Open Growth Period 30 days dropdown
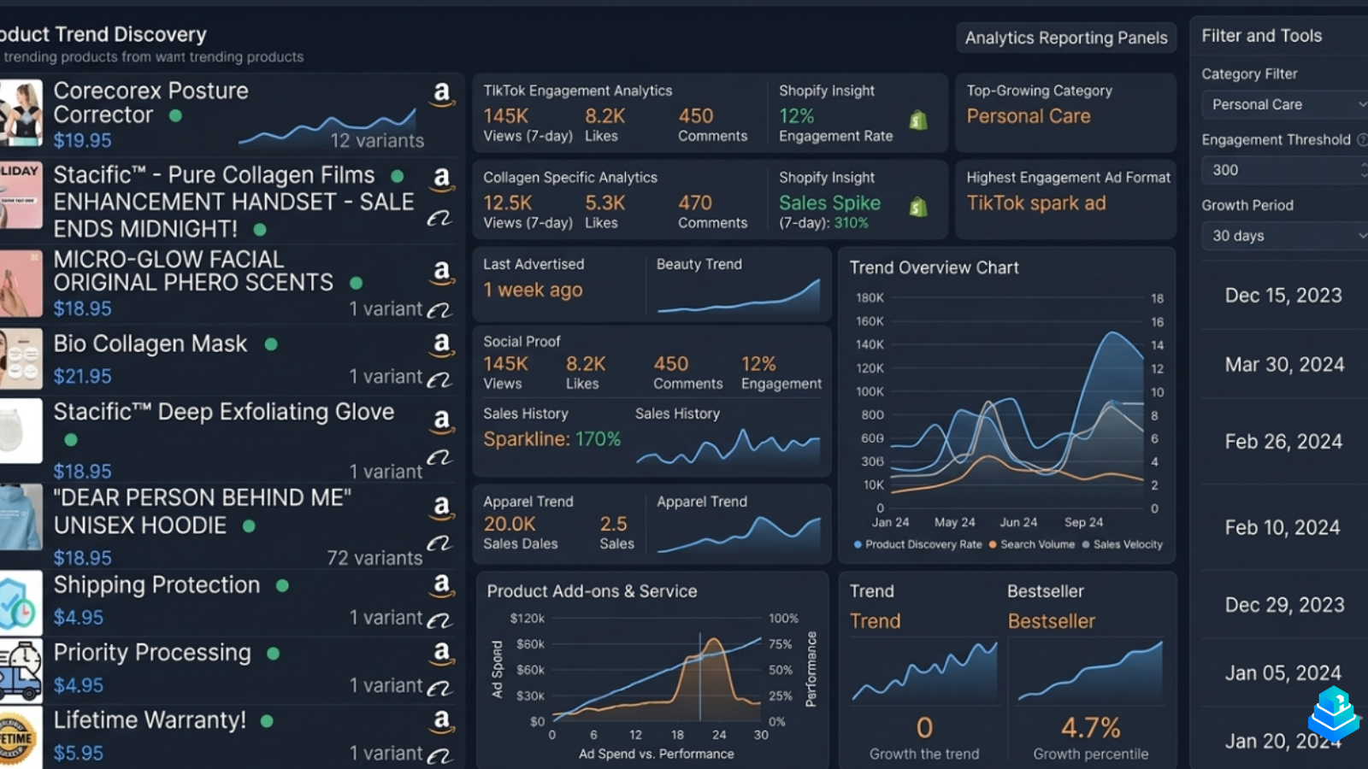The height and width of the screenshot is (769, 1368). pyautogui.click(x=1285, y=236)
